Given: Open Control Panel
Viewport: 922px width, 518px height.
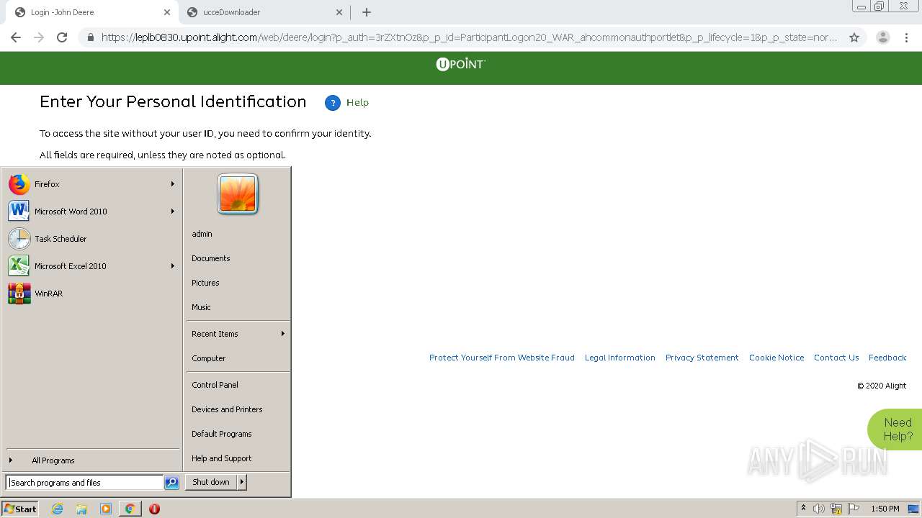Looking at the screenshot, I should coord(215,385).
